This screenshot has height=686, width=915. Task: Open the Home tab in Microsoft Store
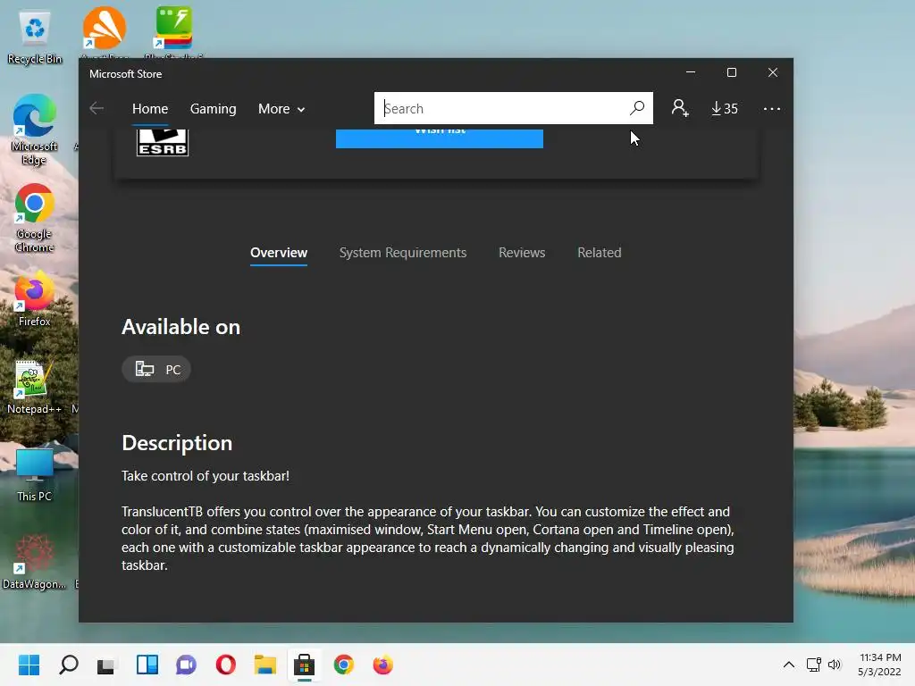(150, 108)
